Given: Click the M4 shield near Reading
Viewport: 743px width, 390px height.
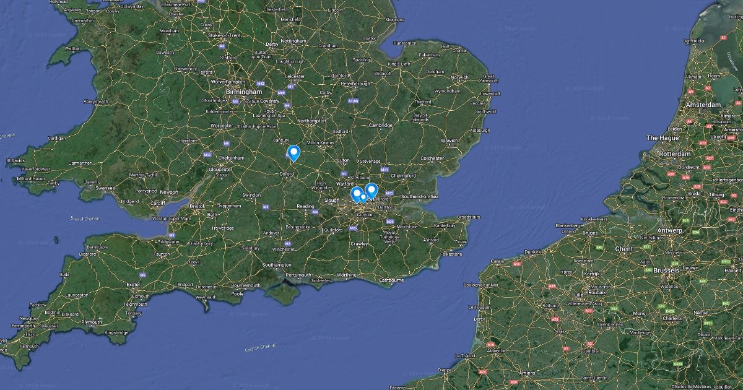Looking at the screenshot, I should [315, 212].
